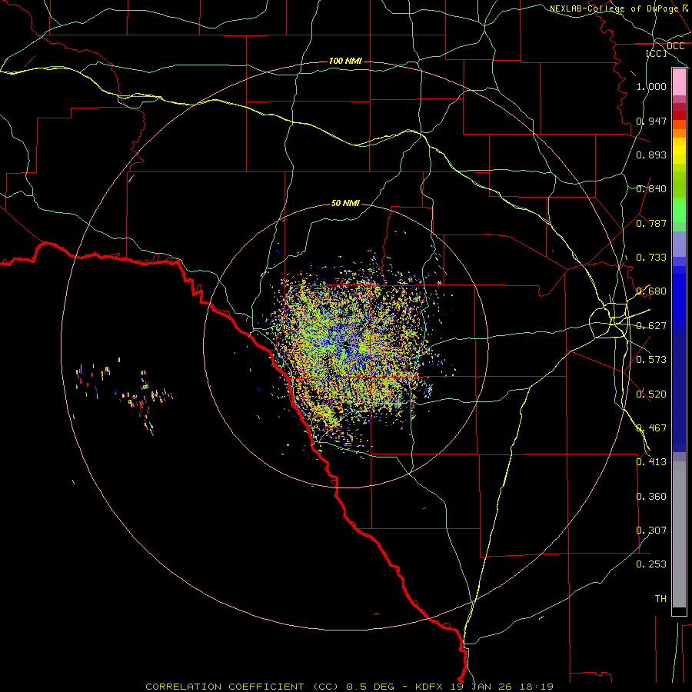692x692 pixels.
Task: Click the 19 JAN 26 date text
Action: [482, 687]
